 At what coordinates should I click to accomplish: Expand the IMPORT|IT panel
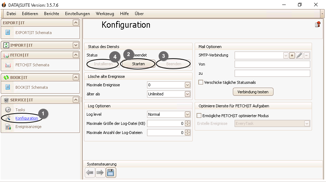point(76,45)
